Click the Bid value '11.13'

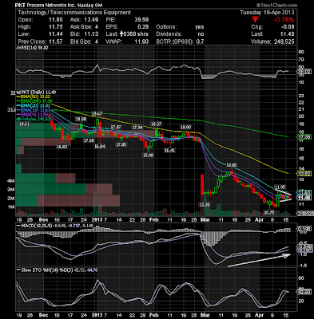(91, 34)
